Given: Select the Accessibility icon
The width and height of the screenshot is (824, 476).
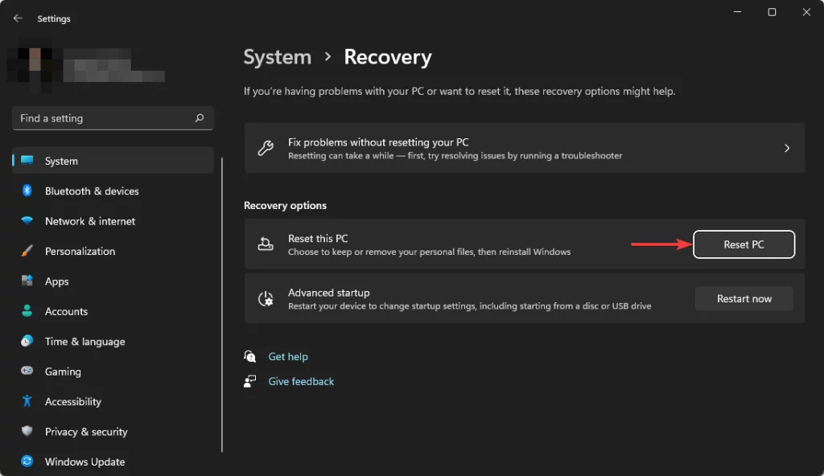Looking at the screenshot, I should tap(25, 401).
